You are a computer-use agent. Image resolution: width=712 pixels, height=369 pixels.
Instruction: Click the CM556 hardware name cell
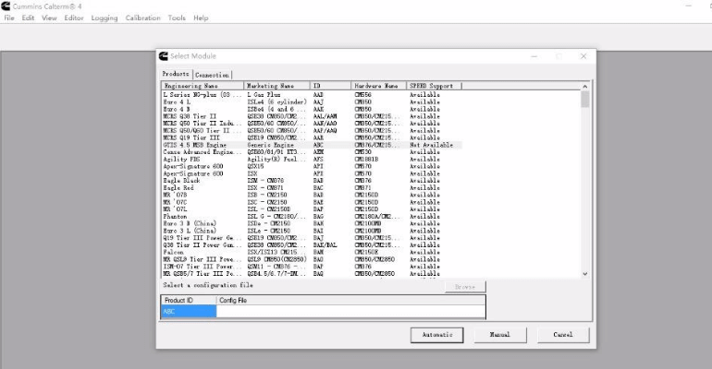(362, 95)
